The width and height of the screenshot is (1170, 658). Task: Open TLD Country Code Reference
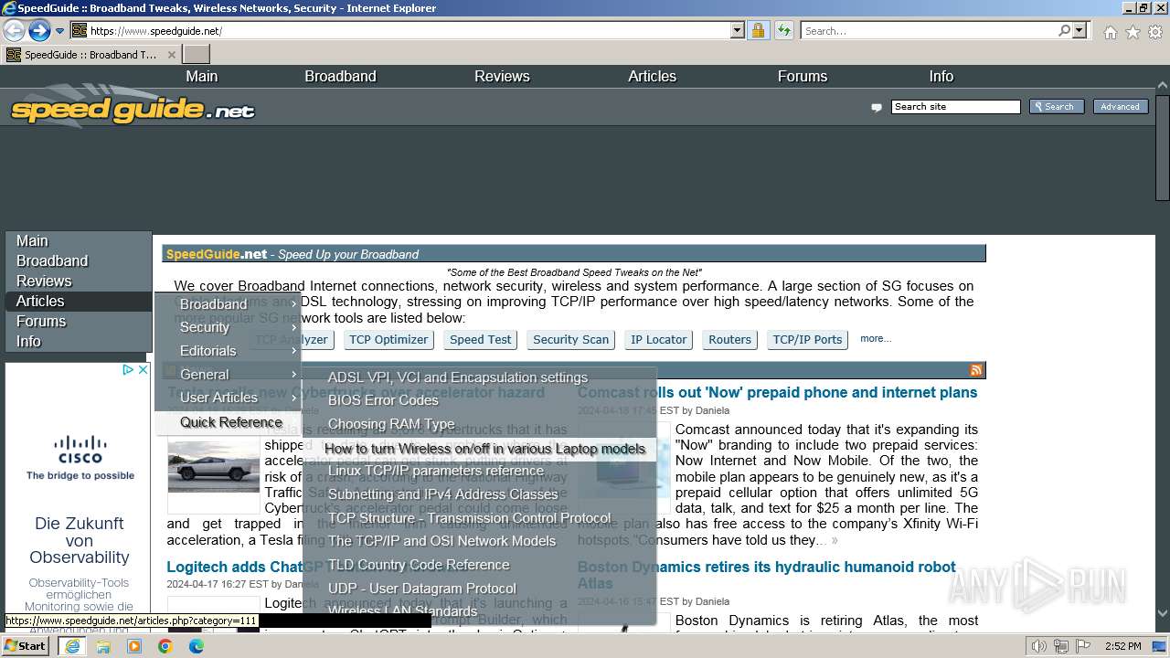pyautogui.click(x=479, y=565)
